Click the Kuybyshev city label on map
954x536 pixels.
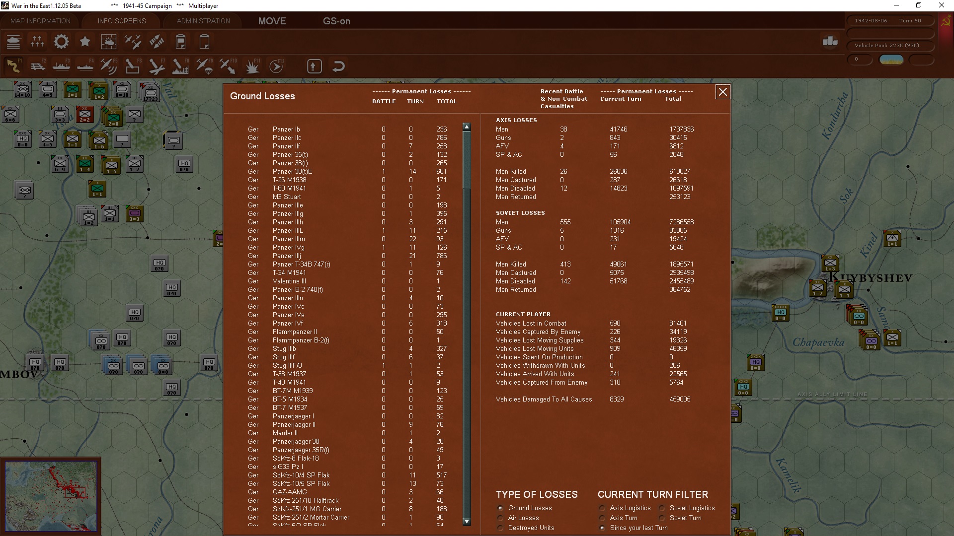coord(870,278)
